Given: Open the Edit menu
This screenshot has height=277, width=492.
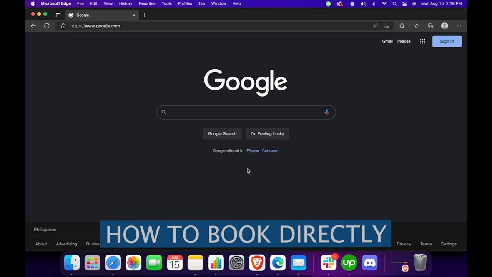Looking at the screenshot, I should point(94,3).
